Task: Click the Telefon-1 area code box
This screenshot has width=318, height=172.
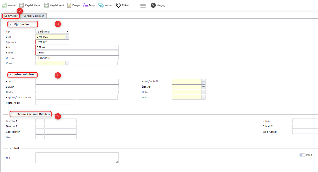Action: [40, 121]
